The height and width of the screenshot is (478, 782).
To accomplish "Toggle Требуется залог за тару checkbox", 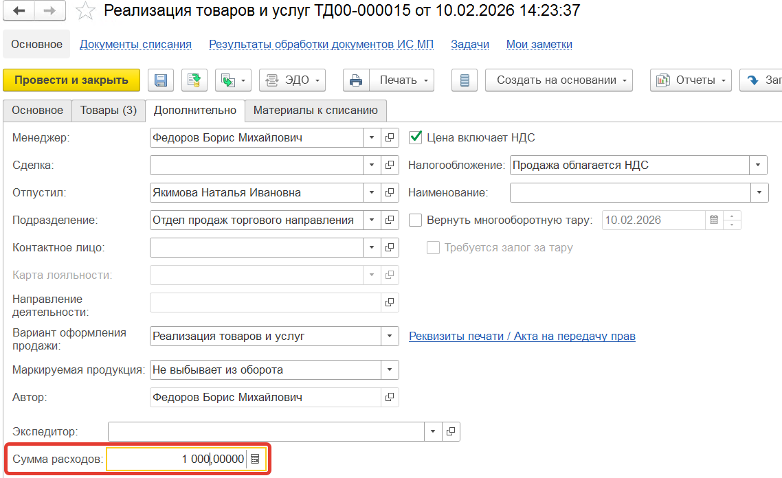I will (x=433, y=247).
